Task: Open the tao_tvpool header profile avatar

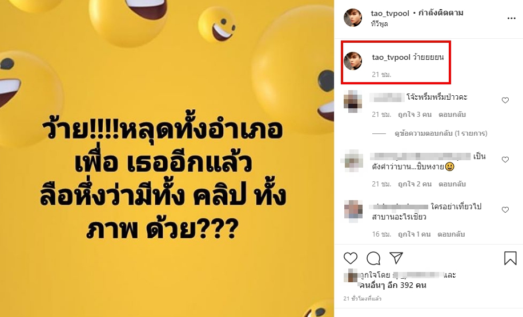Action: coord(353,18)
